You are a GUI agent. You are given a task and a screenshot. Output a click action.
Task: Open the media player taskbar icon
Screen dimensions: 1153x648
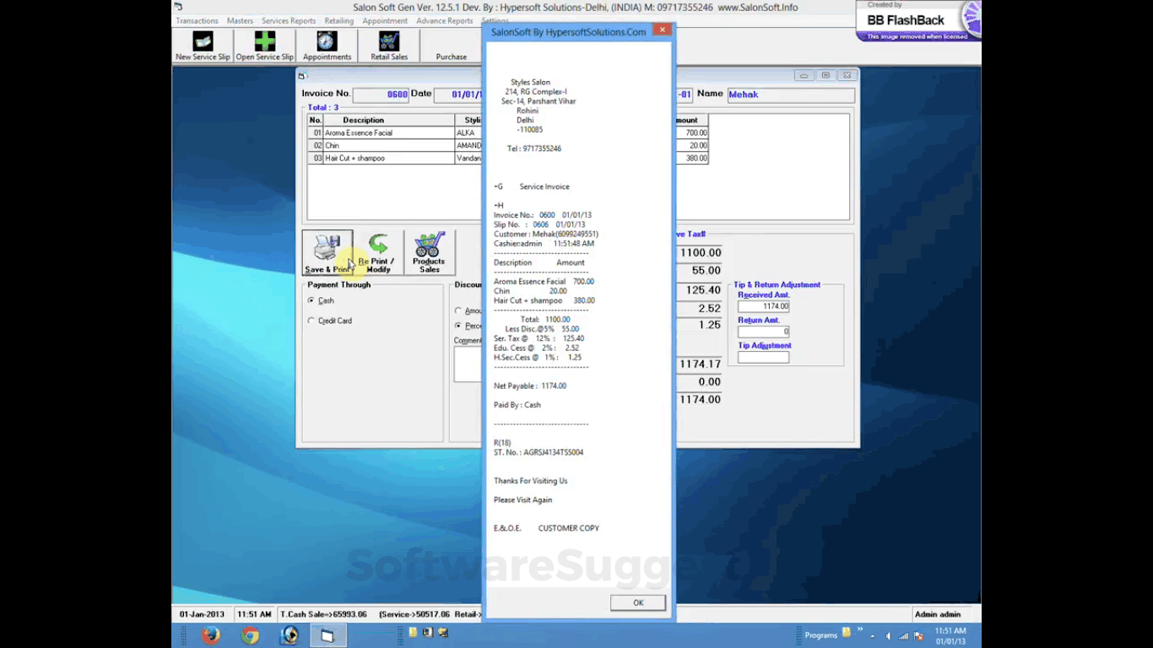(x=289, y=634)
